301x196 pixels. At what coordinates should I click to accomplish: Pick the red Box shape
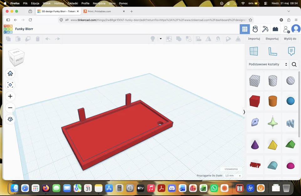pos(255,101)
